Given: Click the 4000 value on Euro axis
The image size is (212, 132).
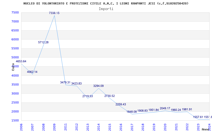Looking at the screenshot, I should (x=15, y=76).
